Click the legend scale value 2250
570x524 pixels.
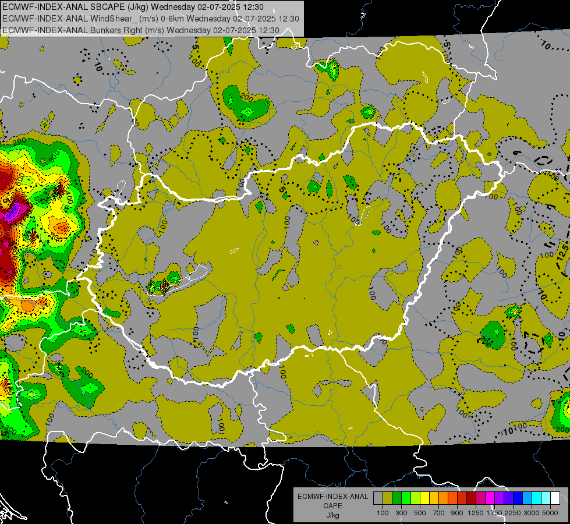[513, 513]
